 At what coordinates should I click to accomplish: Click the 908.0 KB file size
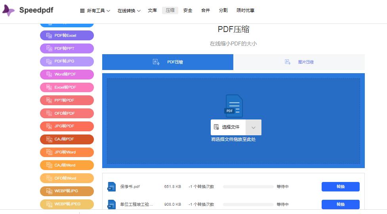[173, 205]
